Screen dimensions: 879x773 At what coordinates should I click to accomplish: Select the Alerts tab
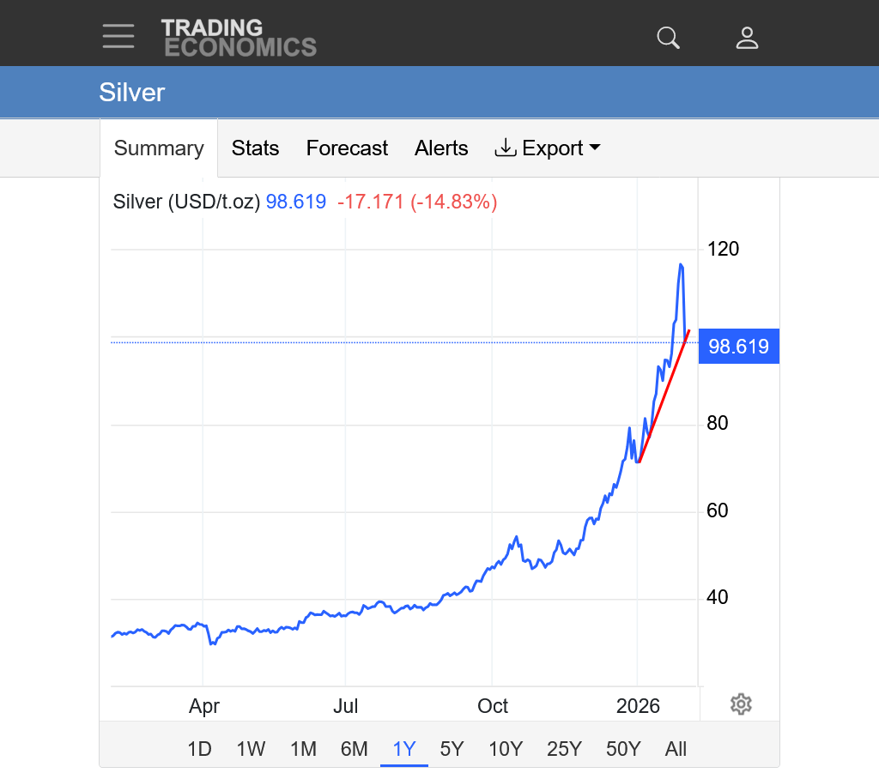pyautogui.click(x=441, y=148)
